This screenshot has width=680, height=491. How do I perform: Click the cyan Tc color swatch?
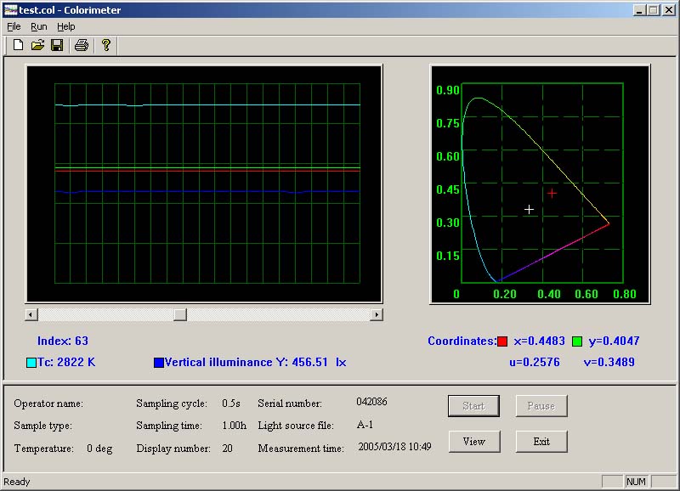click(31, 363)
